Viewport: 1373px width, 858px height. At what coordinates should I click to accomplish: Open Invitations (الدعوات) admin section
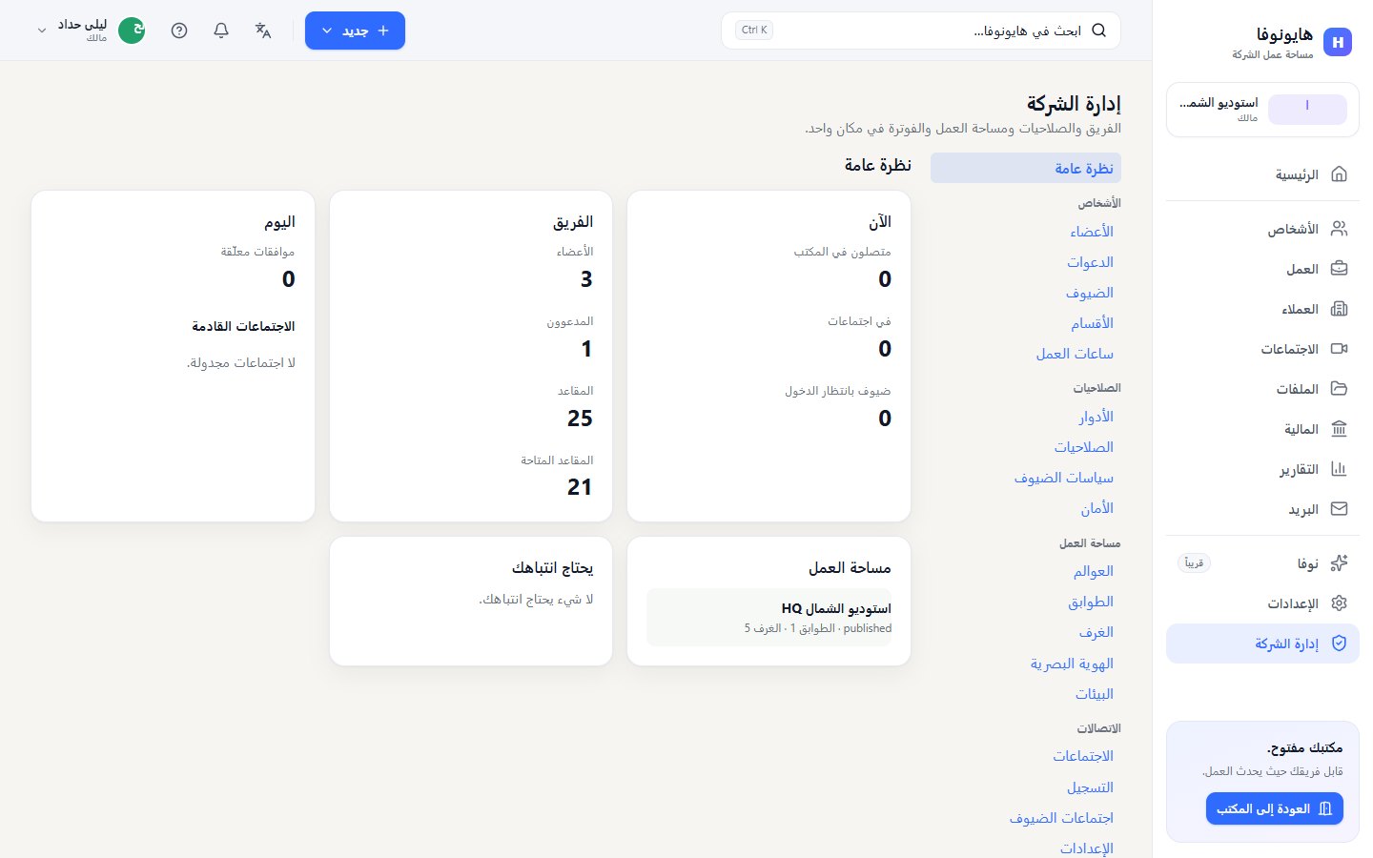(1090, 262)
